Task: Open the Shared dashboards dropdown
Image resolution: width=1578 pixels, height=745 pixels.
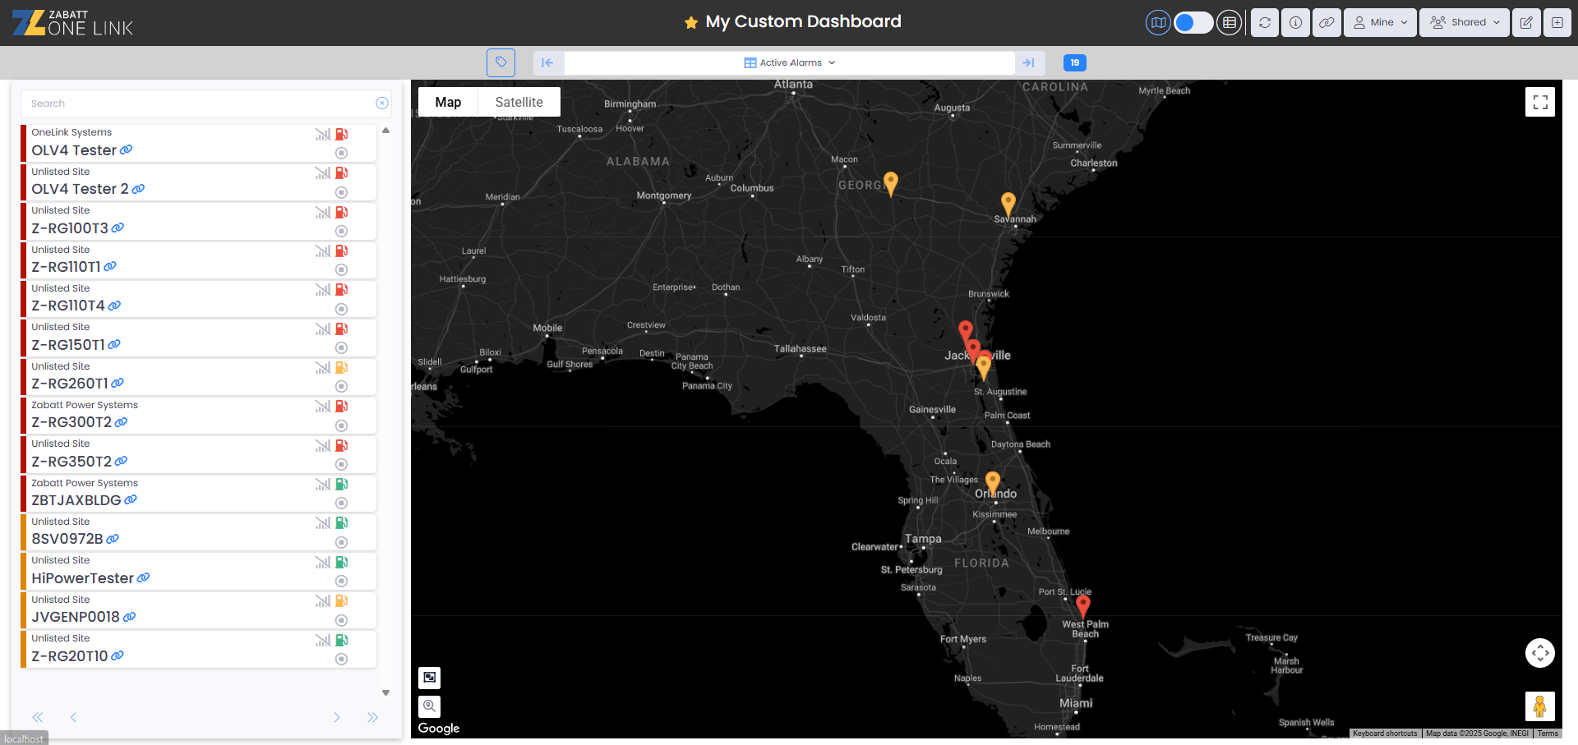Action: pyautogui.click(x=1465, y=23)
